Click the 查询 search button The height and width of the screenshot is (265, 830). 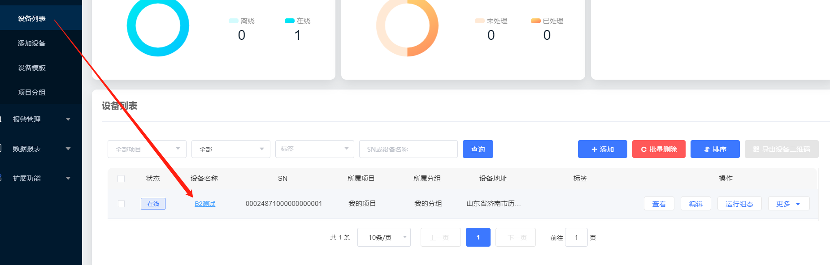[x=478, y=149]
